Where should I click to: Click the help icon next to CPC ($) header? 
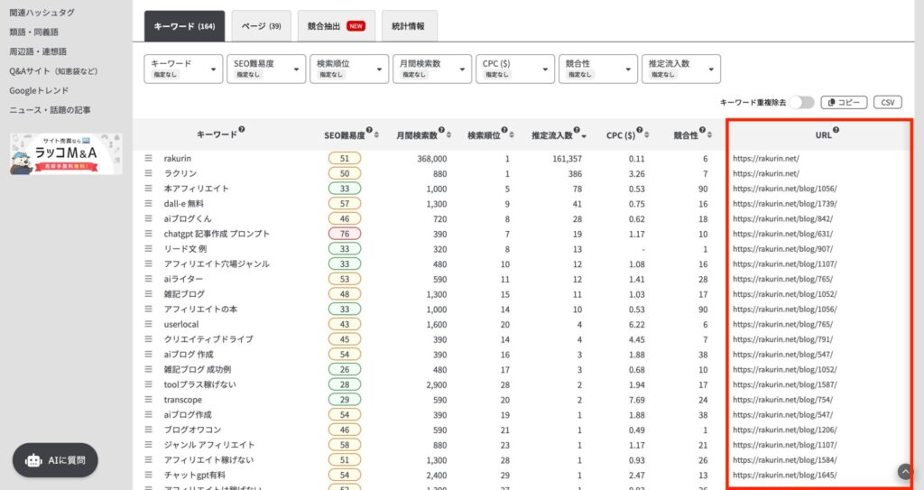pos(640,130)
